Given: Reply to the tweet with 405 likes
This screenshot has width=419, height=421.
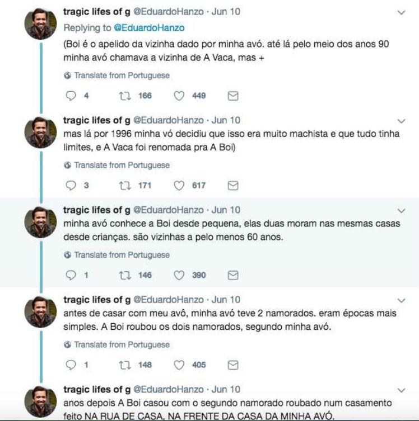Looking at the screenshot, I should point(71,365).
